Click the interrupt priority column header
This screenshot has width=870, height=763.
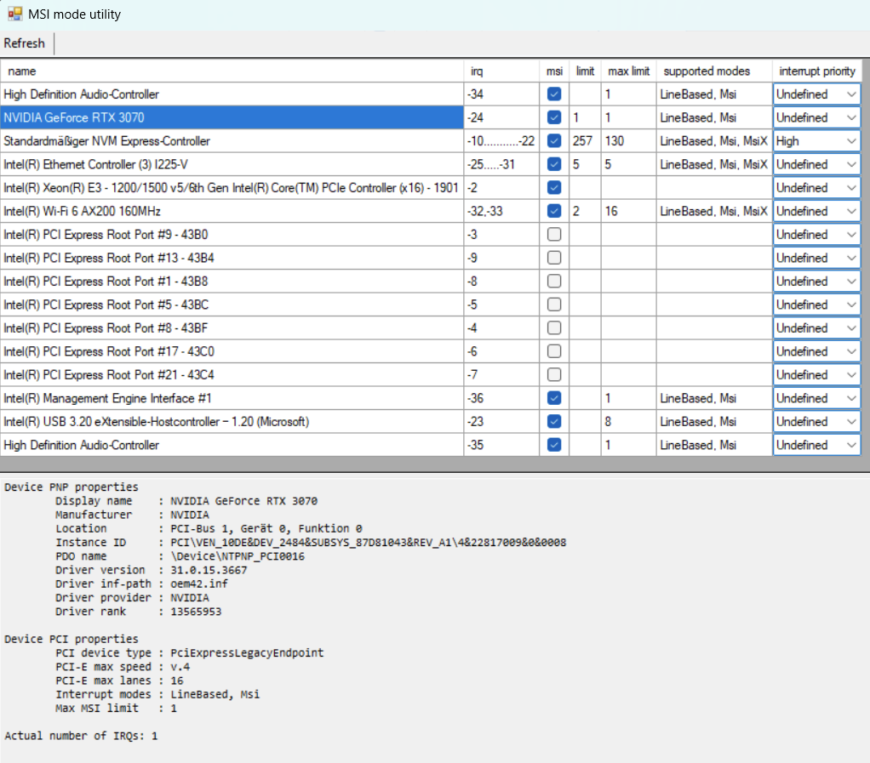[816, 71]
